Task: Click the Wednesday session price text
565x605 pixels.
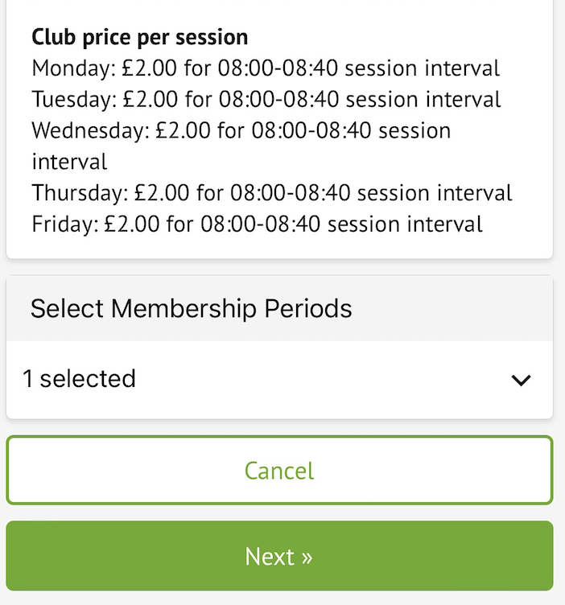Action: pyautogui.click(x=241, y=131)
